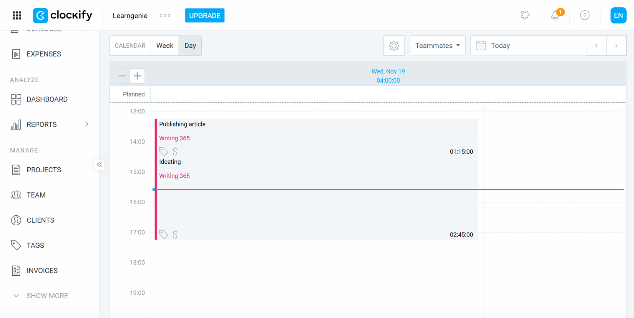Open Expenses page
634x318 pixels.
[x=44, y=54]
